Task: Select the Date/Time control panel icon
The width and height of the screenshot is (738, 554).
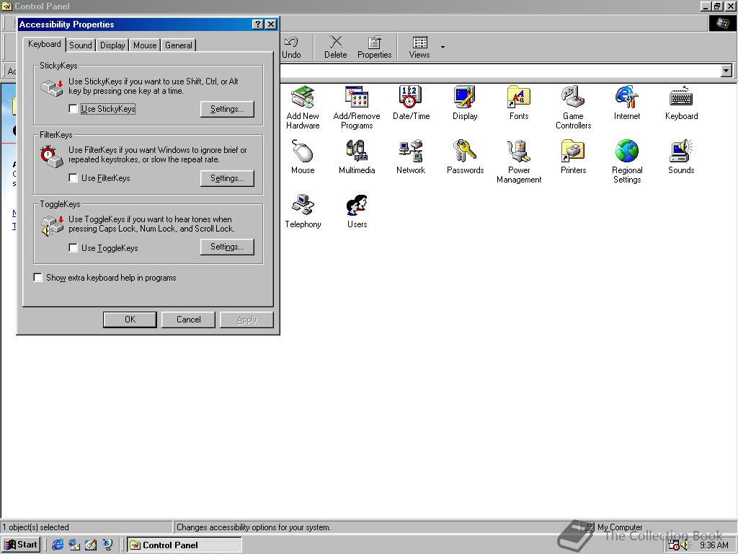Action: pos(411,102)
